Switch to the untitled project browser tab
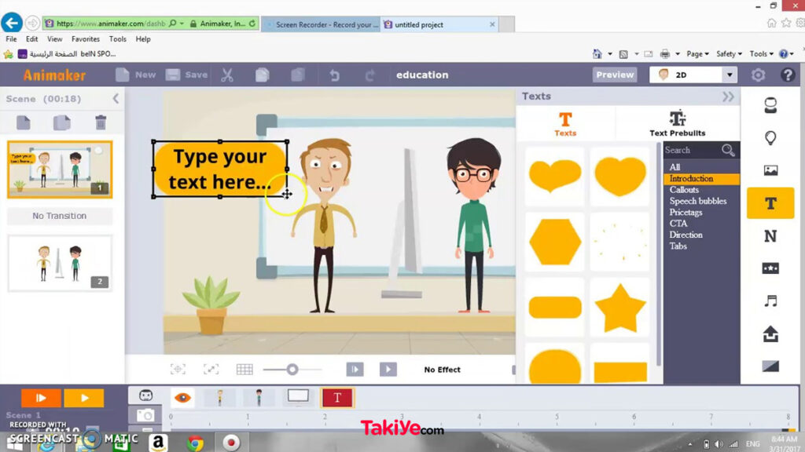Screen dimensions: 805x452 tap(439, 24)
